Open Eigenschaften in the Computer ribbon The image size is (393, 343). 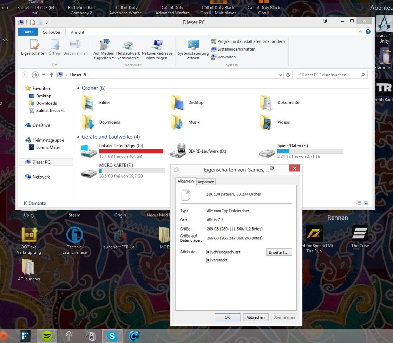click(x=34, y=47)
